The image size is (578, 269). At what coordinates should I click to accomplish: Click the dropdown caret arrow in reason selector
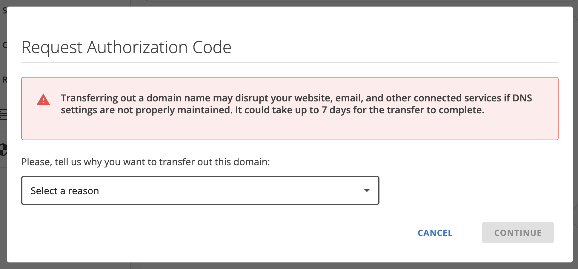367,191
